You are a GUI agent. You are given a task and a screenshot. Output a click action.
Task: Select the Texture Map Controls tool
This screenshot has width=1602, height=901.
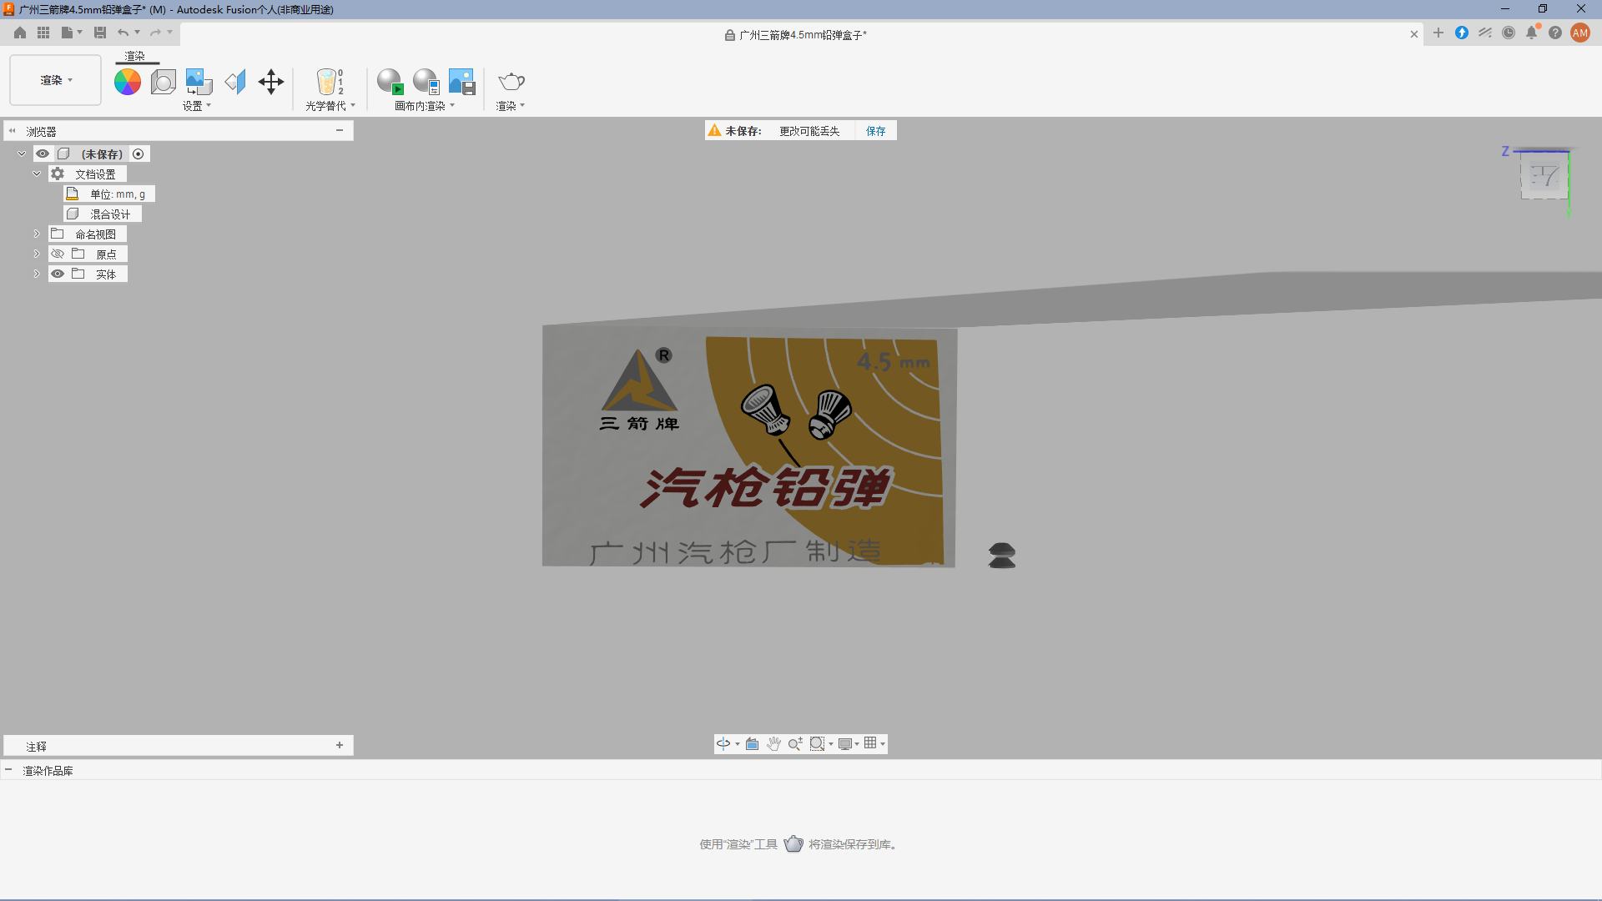235,82
